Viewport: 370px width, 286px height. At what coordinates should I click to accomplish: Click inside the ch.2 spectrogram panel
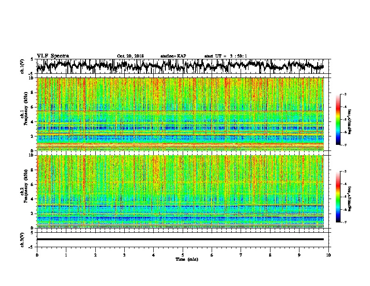(180, 192)
